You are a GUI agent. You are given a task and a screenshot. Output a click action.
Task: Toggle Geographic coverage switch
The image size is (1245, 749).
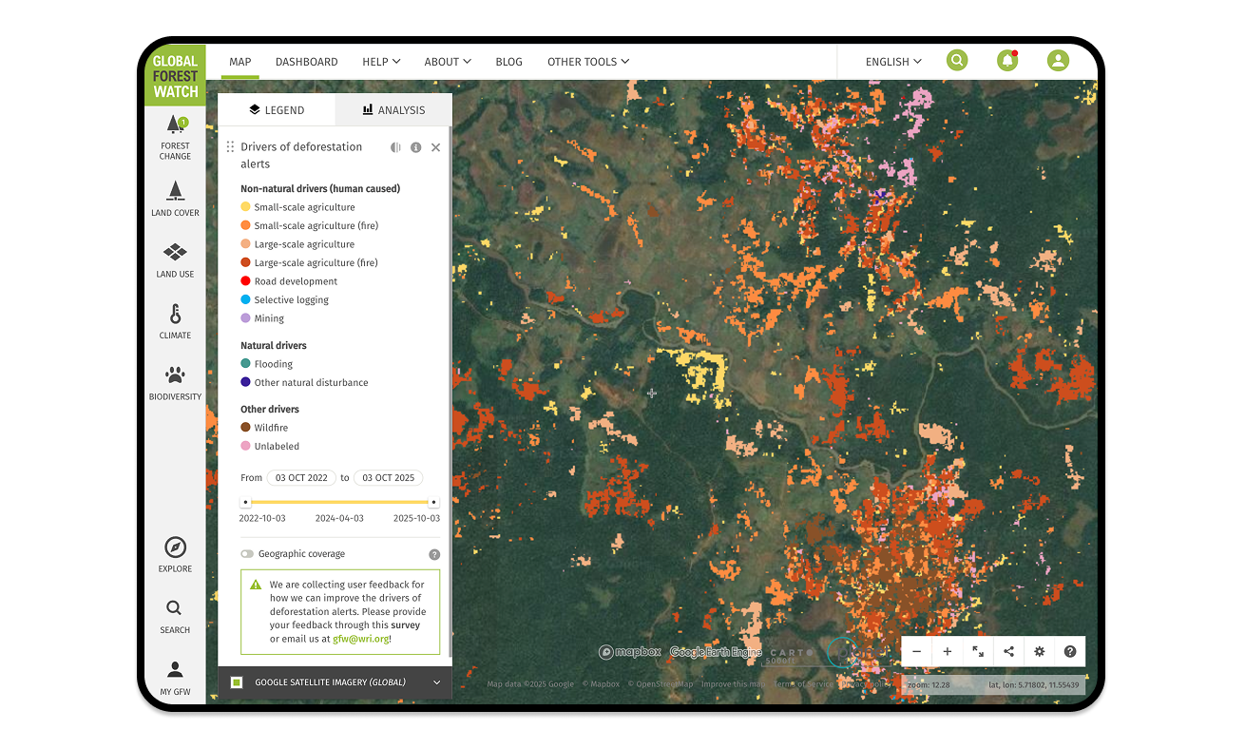[247, 554]
